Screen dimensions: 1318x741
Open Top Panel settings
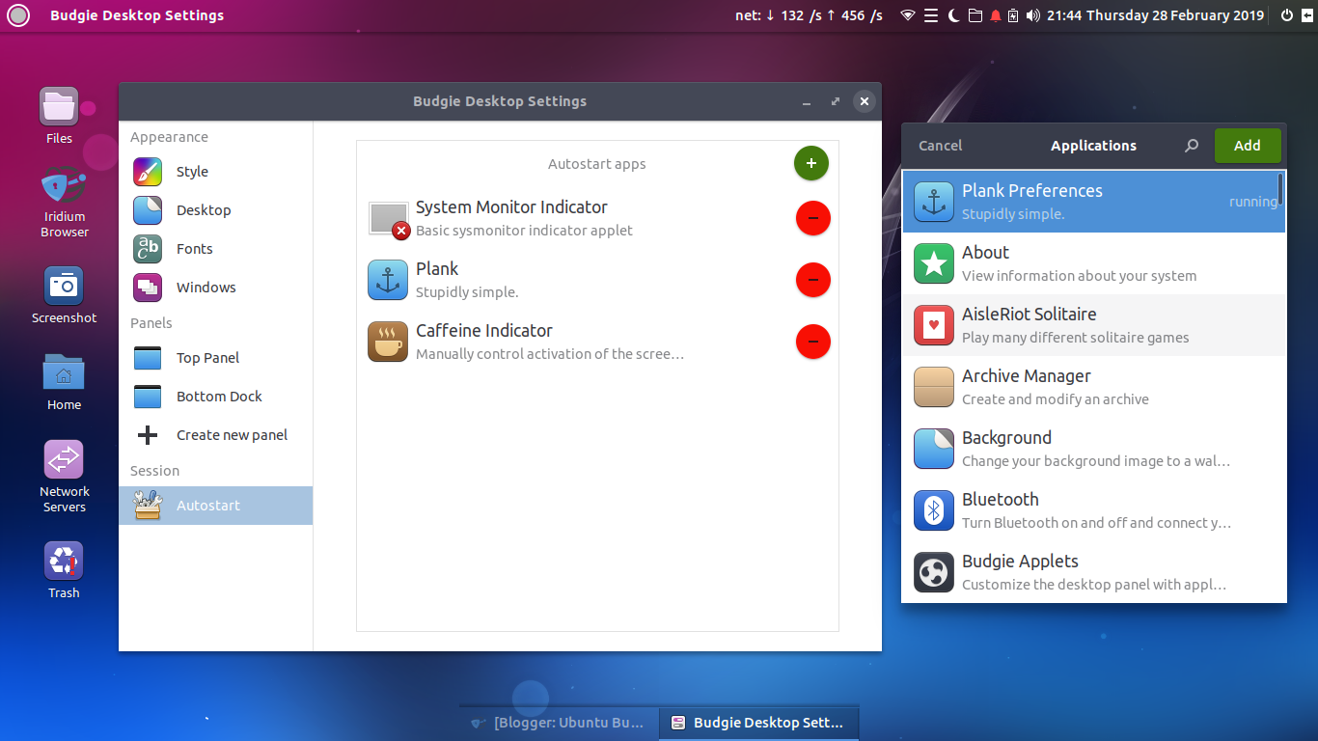[215, 358]
